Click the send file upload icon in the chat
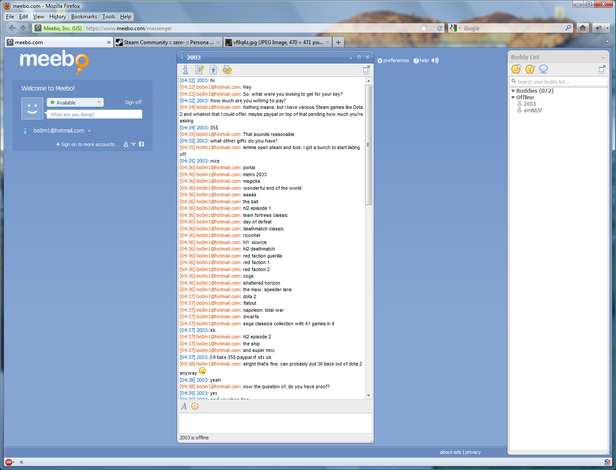The width and height of the screenshot is (616, 470). pyautogui.click(x=213, y=70)
